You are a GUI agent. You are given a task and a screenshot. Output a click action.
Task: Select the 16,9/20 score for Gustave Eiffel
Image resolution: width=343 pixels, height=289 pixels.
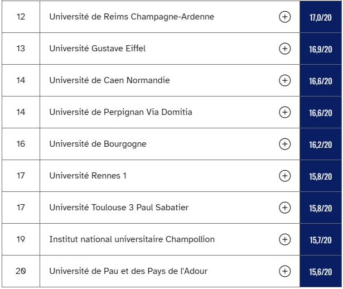point(321,49)
